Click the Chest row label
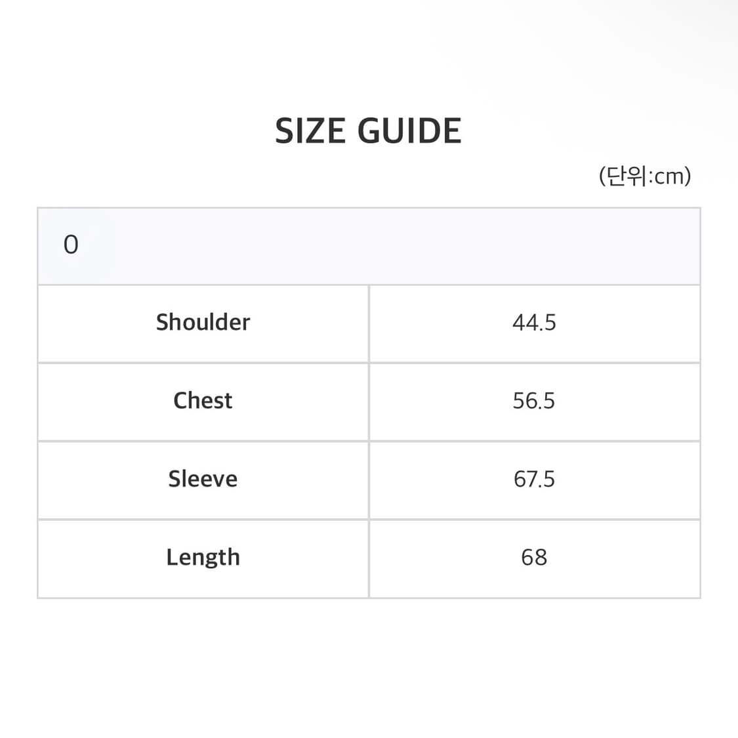This screenshot has width=738, height=738. click(x=203, y=400)
